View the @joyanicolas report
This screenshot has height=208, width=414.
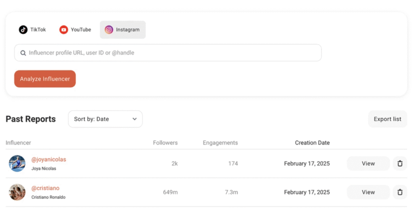pos(368,163)
